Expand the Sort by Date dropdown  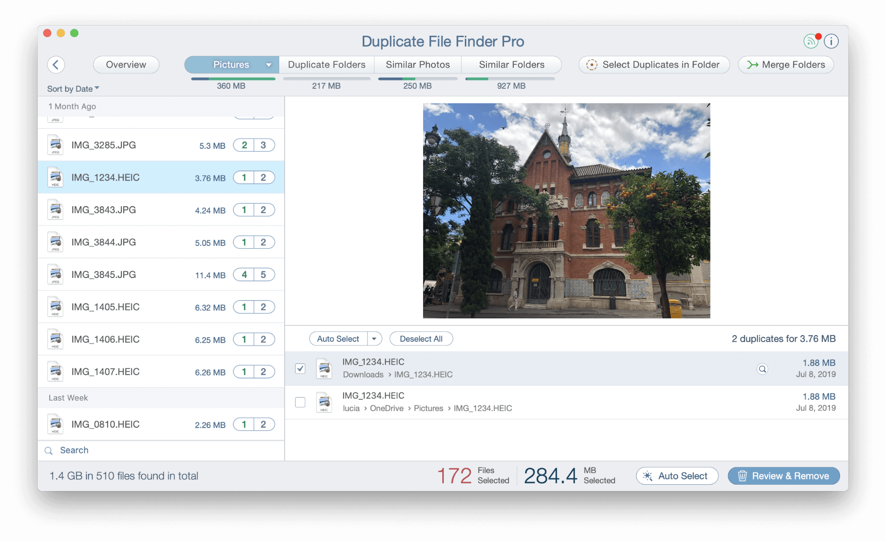pyautogui.click(x=73, y=89)
